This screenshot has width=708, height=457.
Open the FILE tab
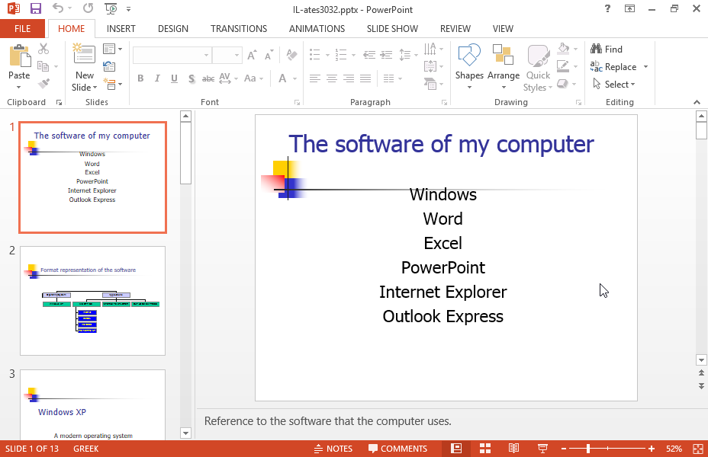coord(23,29)
